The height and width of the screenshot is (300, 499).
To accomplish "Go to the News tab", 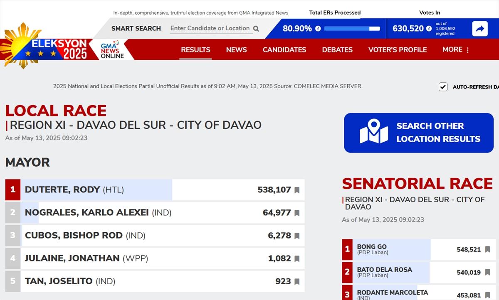I will coord(236,49).
